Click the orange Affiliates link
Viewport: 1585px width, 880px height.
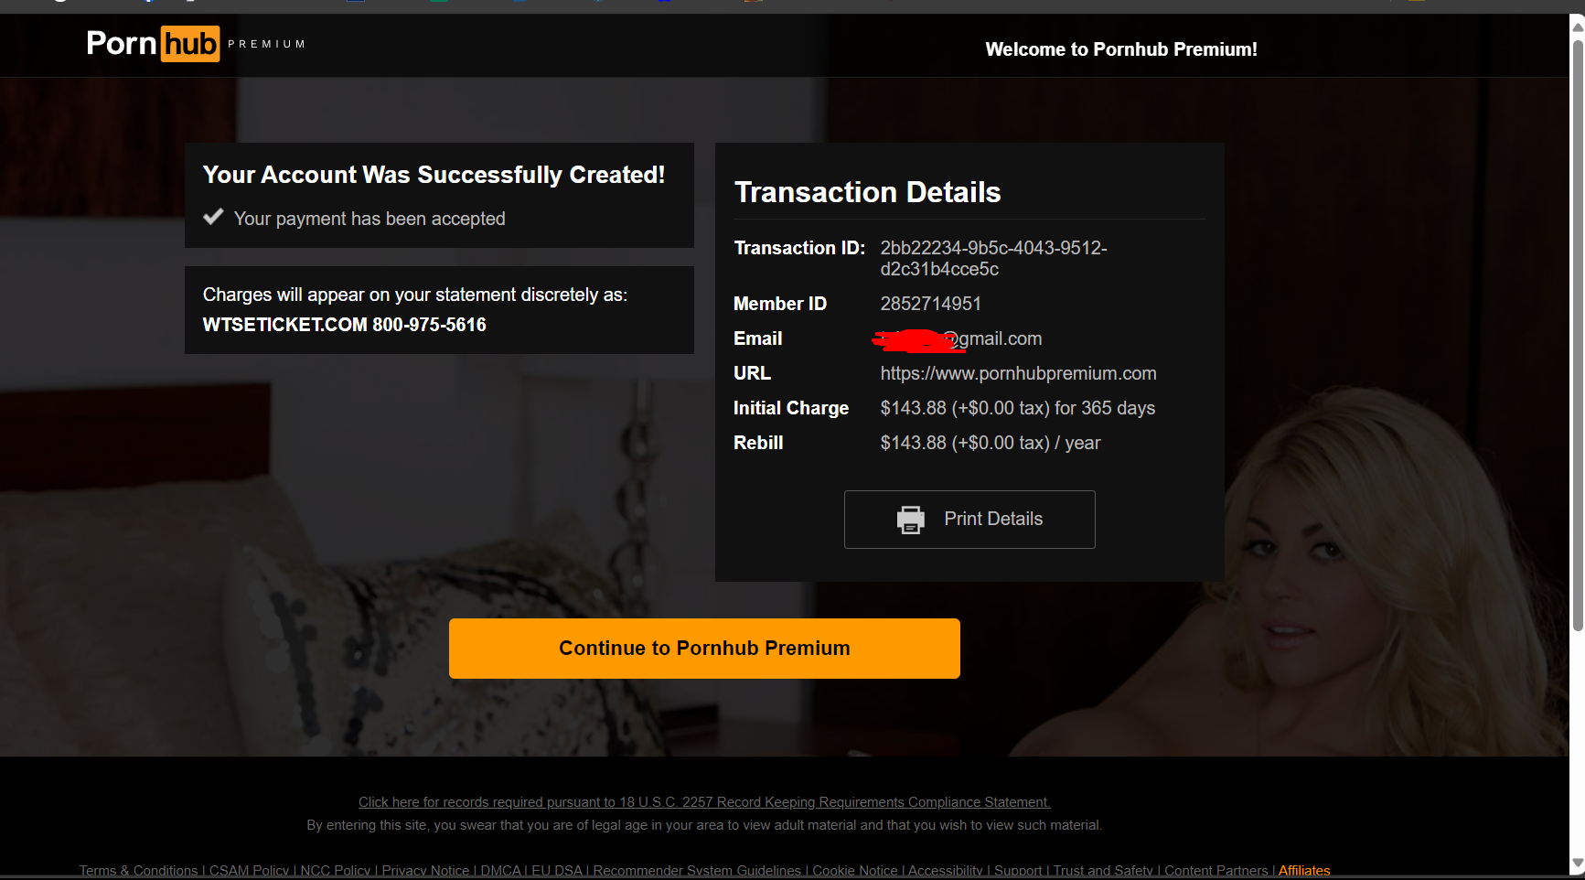1304,871
